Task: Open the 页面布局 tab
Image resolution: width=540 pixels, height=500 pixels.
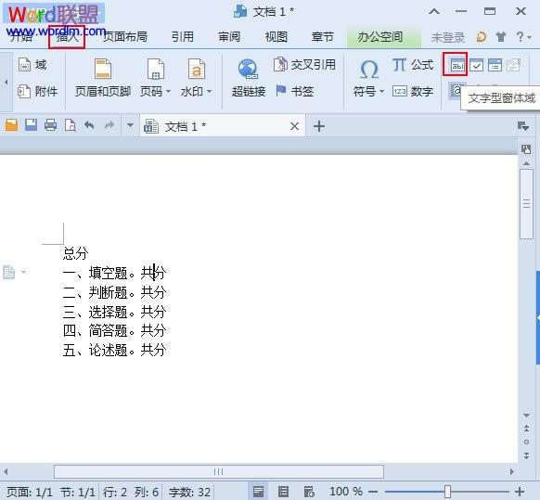Action: (125, 36)
